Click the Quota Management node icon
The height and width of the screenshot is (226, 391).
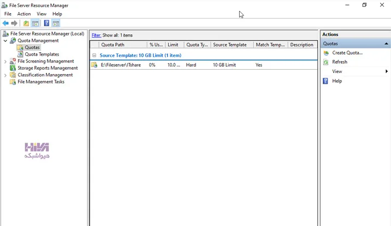tap(13, 40)
